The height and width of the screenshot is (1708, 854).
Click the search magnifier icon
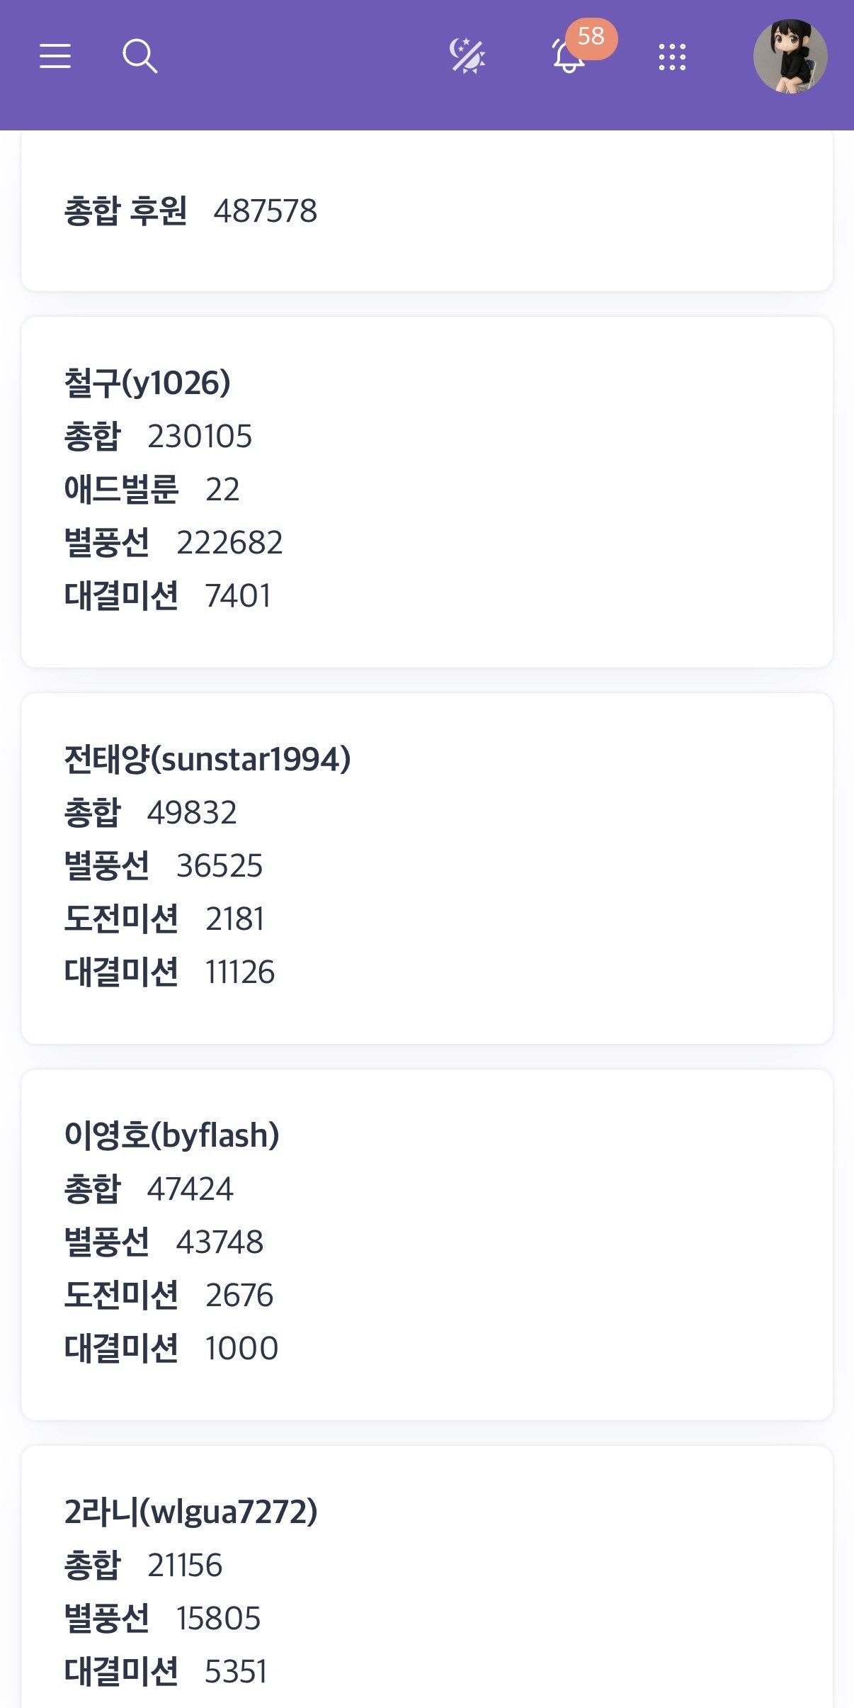pyautogui.click(x=140, y=56)
